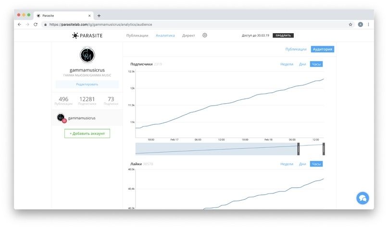Image resolution: width=388 pixels, height=228 pixels.
Task: Switch to the Публикации analytics tab
Action: 296,49
